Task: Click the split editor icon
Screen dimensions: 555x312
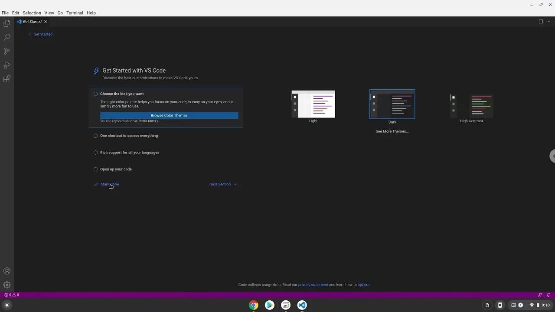Action: 541,22
